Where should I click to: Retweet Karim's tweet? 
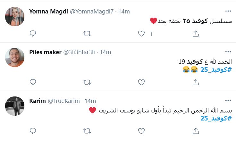(87, 131)
